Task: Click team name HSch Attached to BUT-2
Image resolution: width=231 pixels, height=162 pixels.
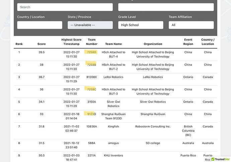Action: (113, 67)
